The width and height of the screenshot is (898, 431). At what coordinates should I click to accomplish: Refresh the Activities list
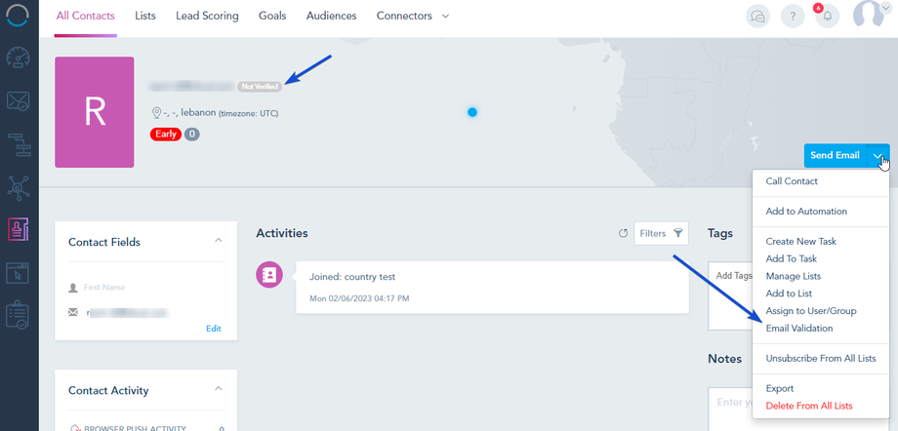pyautogui.click(x=624, y=233)
